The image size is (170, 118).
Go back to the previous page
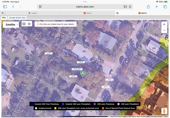(13, 7)
